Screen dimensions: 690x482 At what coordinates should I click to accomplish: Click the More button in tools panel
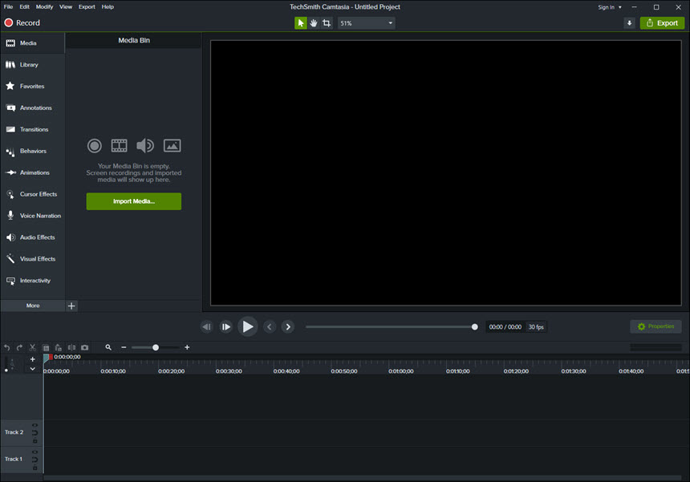pyautogui.click(x=33, y=306)
